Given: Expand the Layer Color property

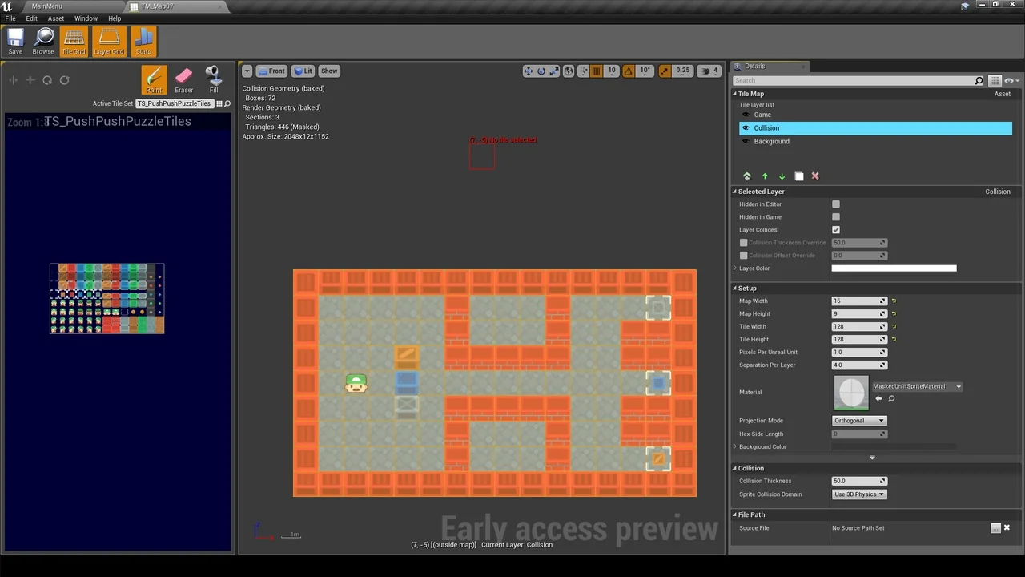Looking at the screenshot, I should 735,268.
